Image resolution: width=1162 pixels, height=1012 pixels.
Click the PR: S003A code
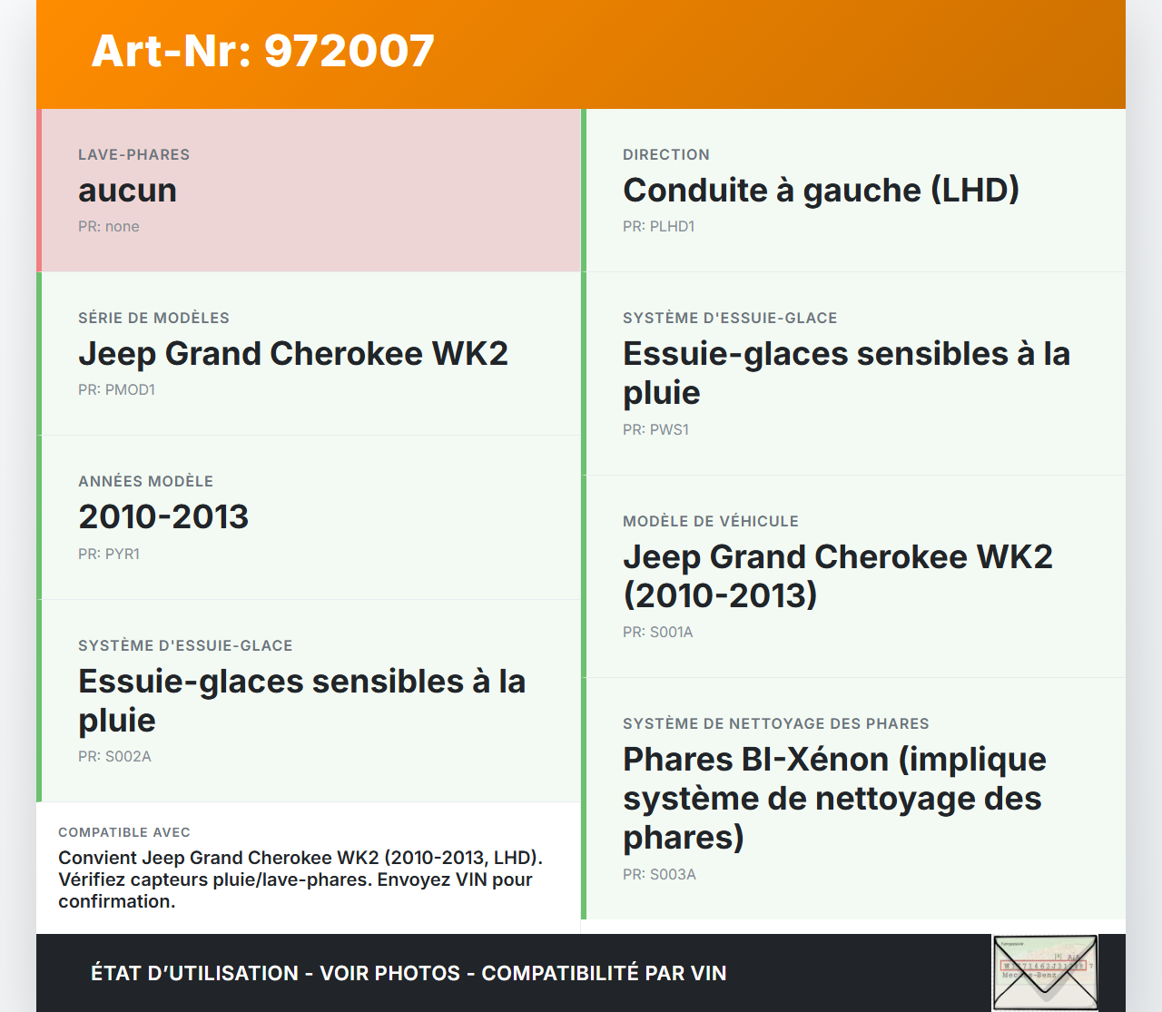pyautogui.click(x=659, y=875)
